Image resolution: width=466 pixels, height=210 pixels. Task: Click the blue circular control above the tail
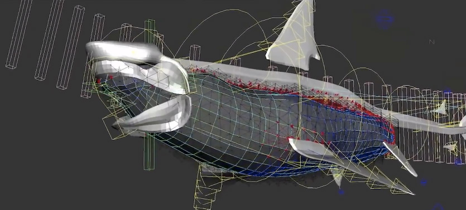pyautogui.click(x=385, y=19)
